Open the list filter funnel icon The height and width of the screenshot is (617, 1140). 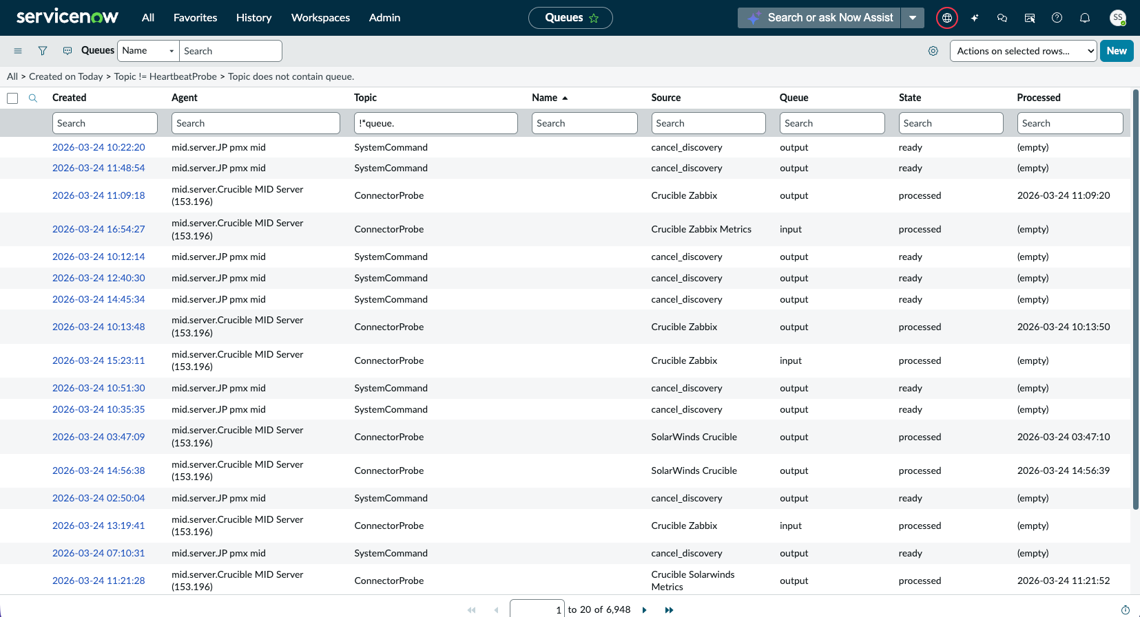(x=43, y=51)
